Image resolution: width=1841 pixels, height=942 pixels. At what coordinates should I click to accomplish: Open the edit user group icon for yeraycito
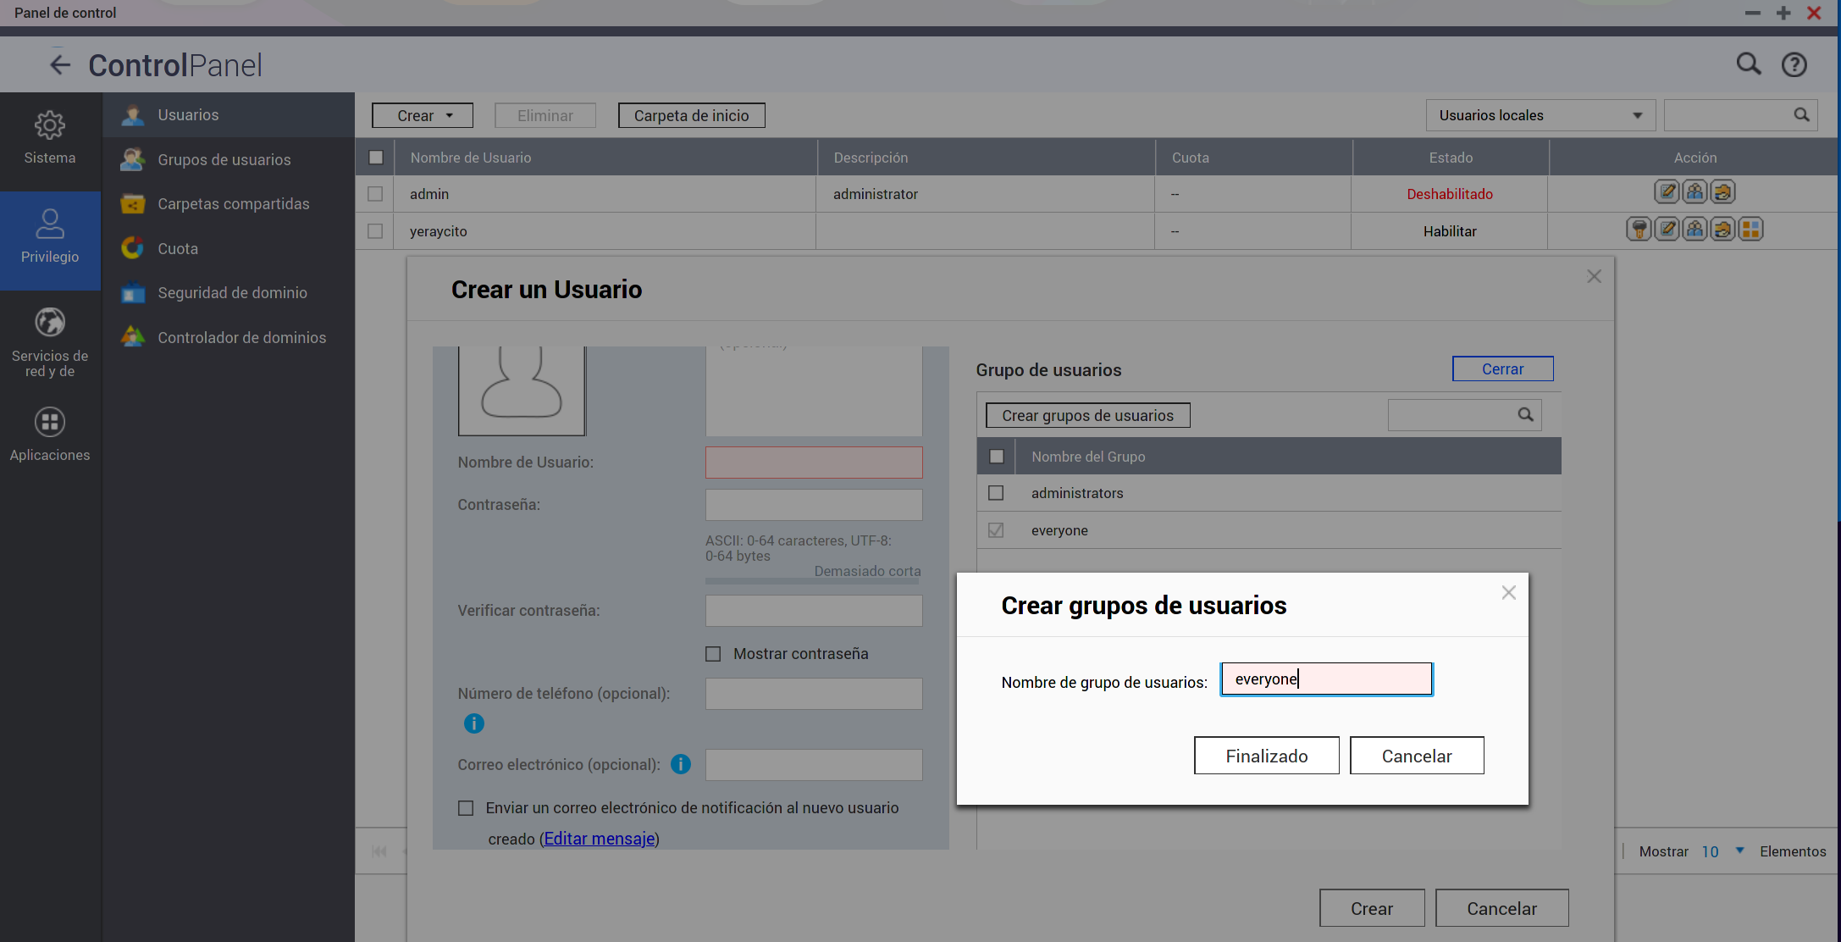(1694, 230)
